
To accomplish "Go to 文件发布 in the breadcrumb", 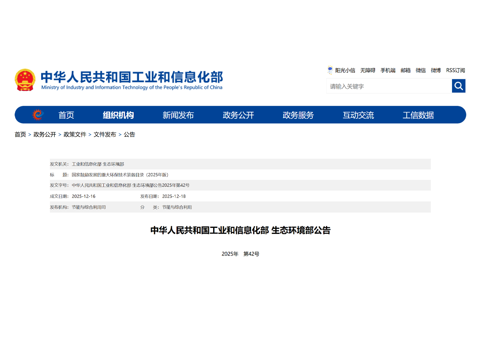I will coord(105,134).
